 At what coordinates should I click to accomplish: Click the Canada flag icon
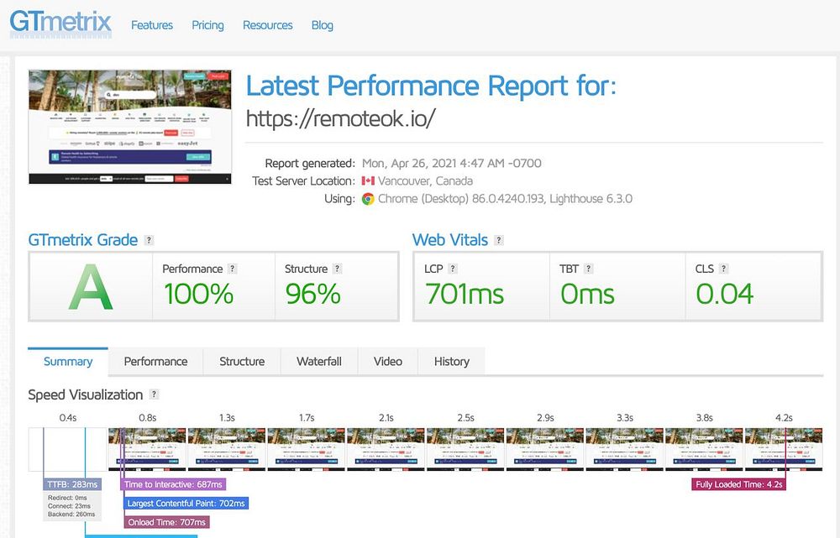368,181
